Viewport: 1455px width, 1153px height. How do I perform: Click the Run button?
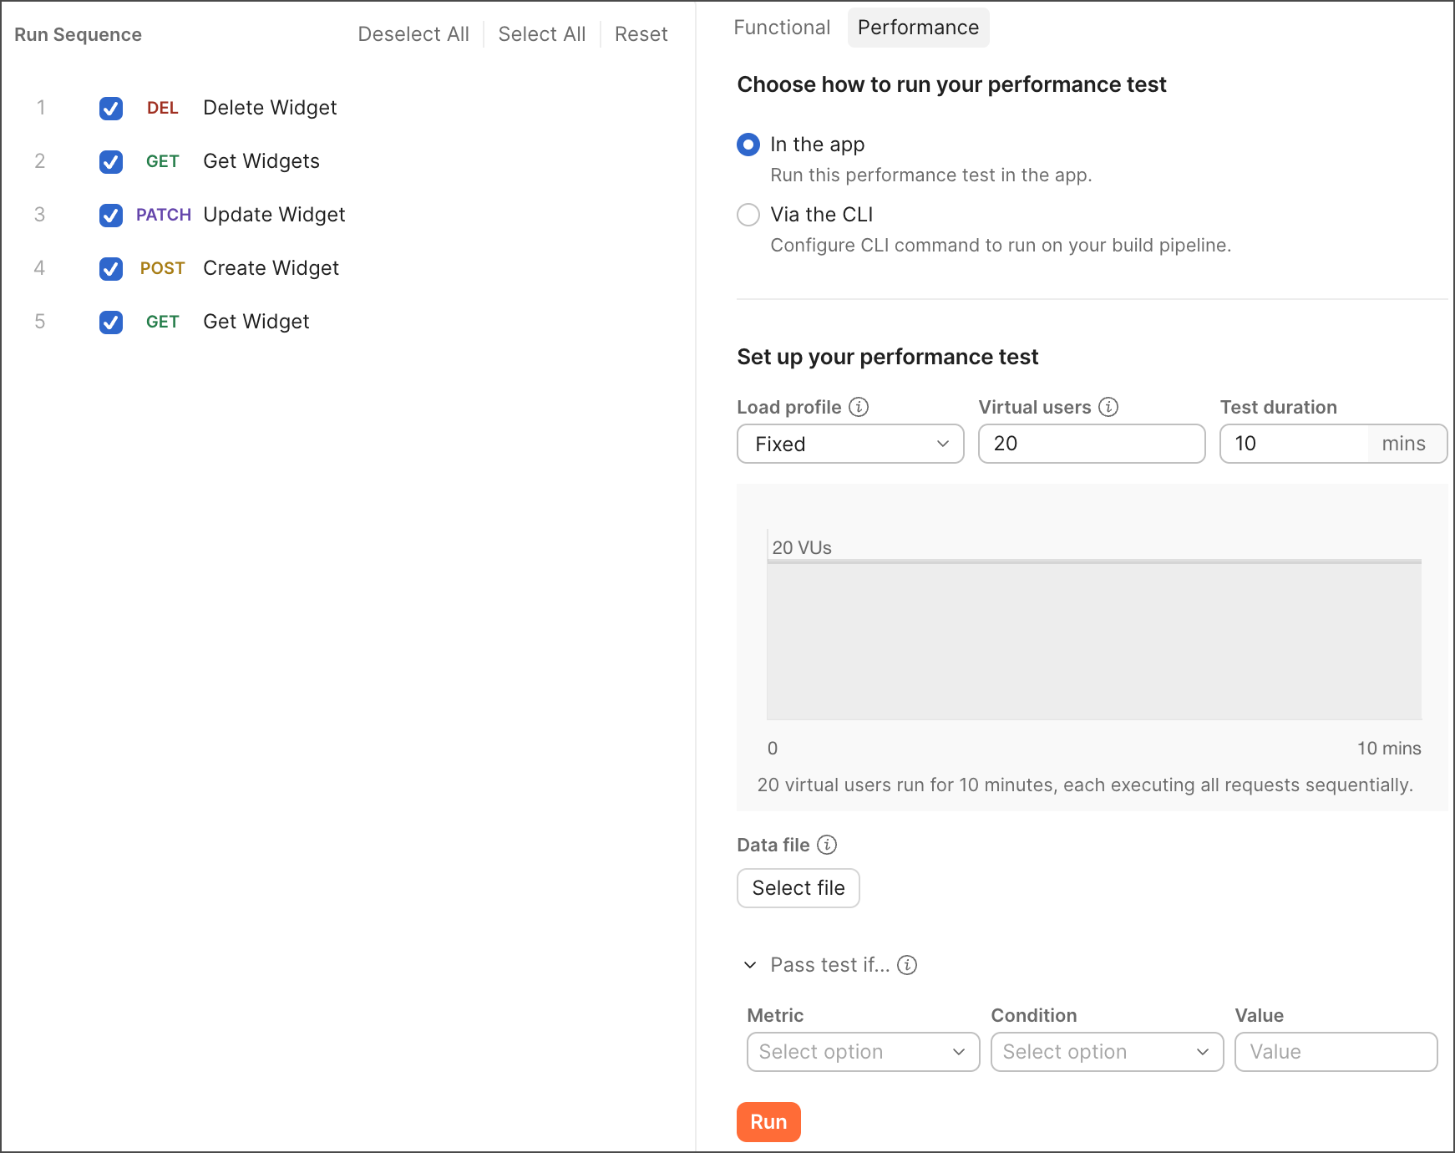(x=768, y=1122)
